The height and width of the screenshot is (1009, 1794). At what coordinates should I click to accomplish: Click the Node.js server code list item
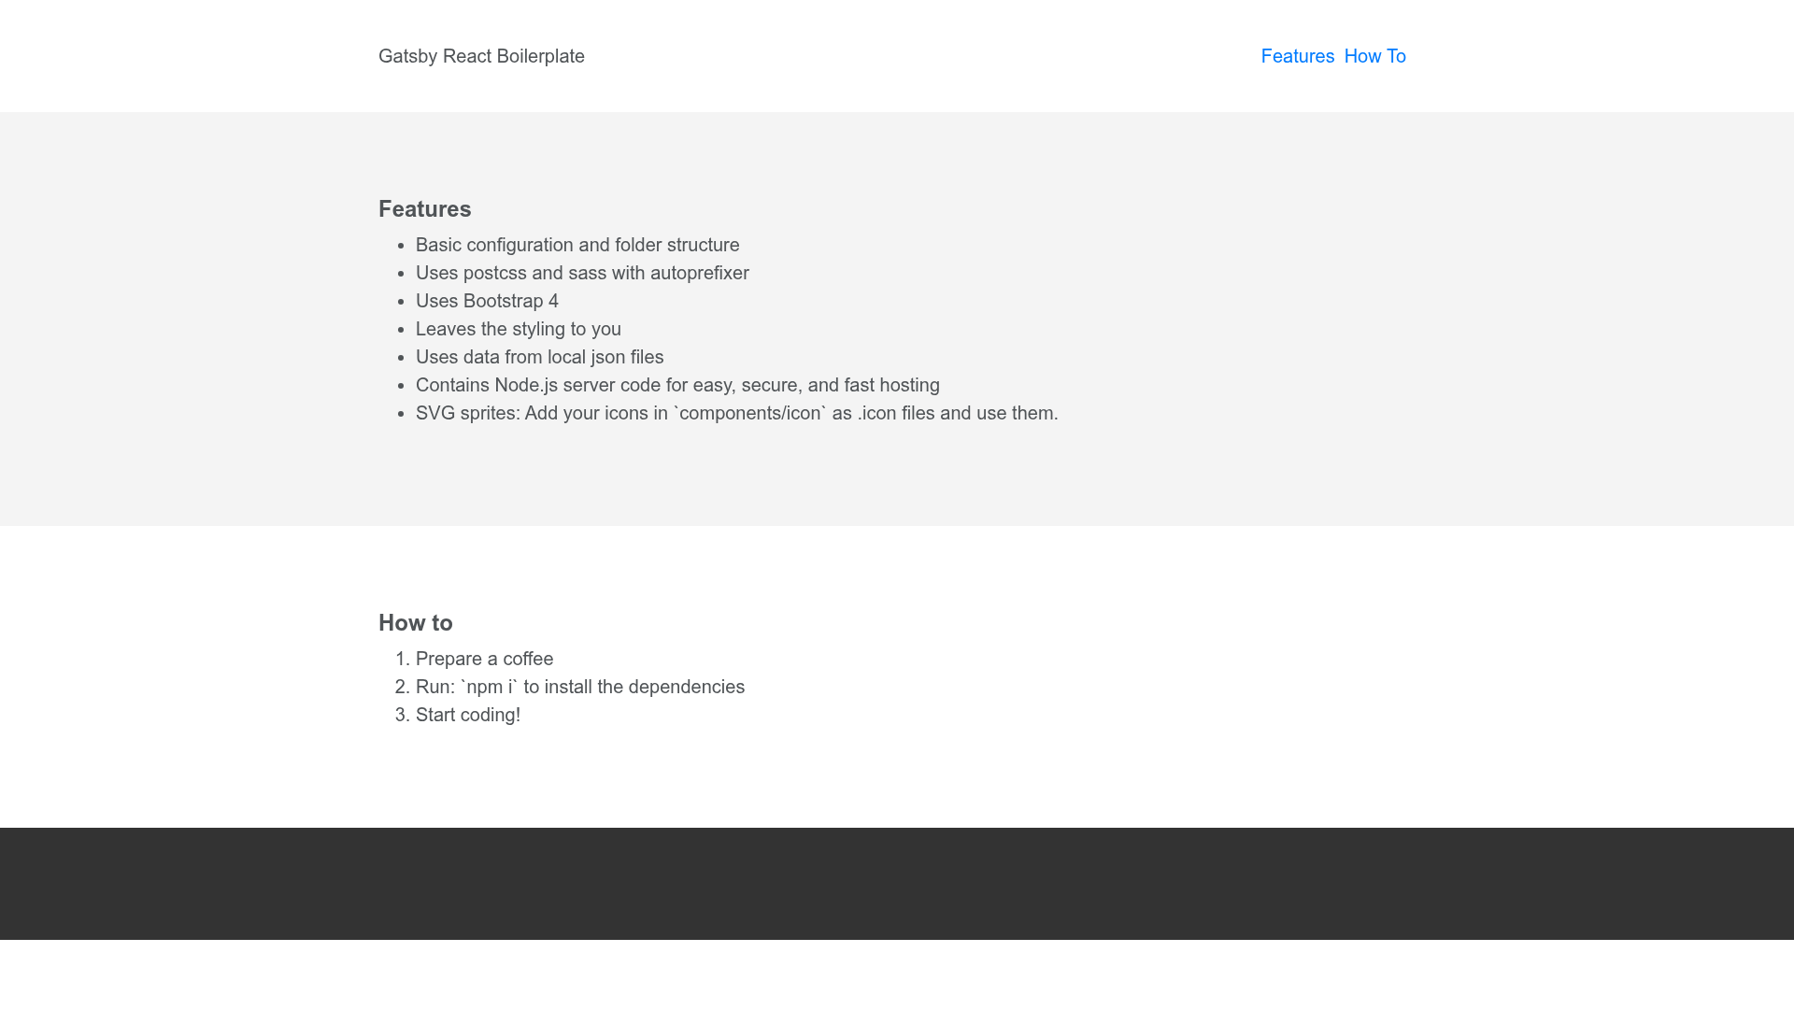pos(677,385)
